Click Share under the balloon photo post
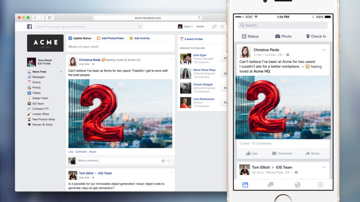This screenshot has height=202, width=360. point(92,151)
